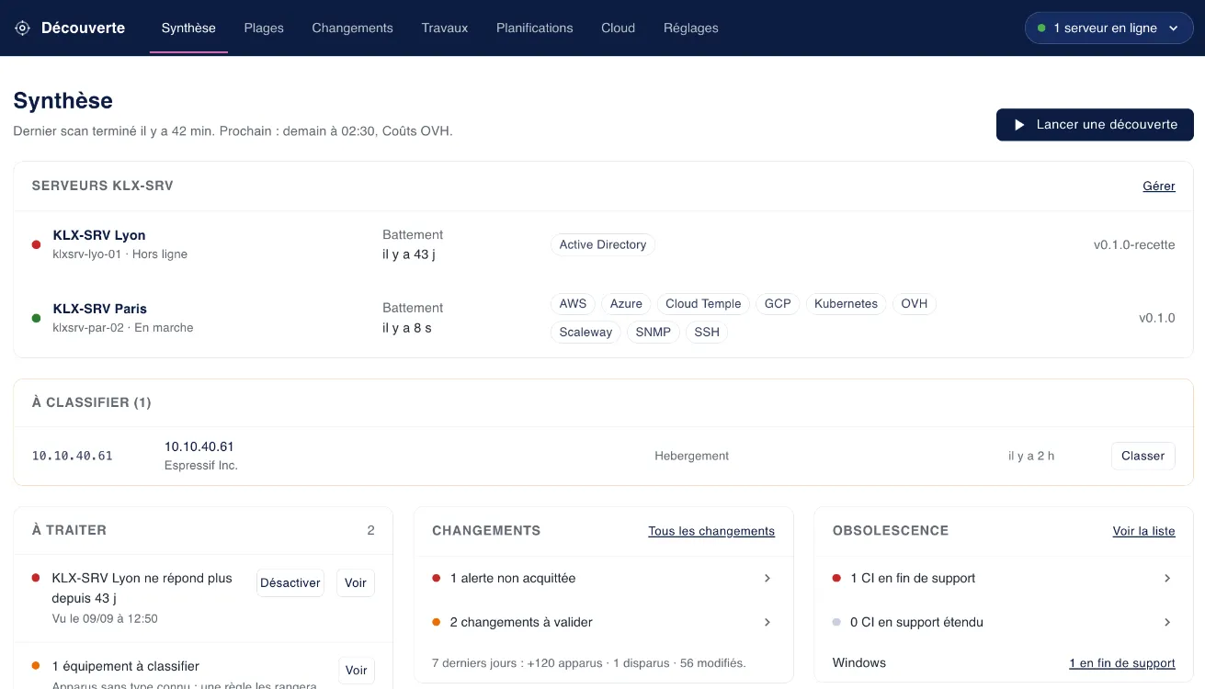Click the red status dot for KLX-SRV Lyon

pyautogui.click(x=36, y=244)
